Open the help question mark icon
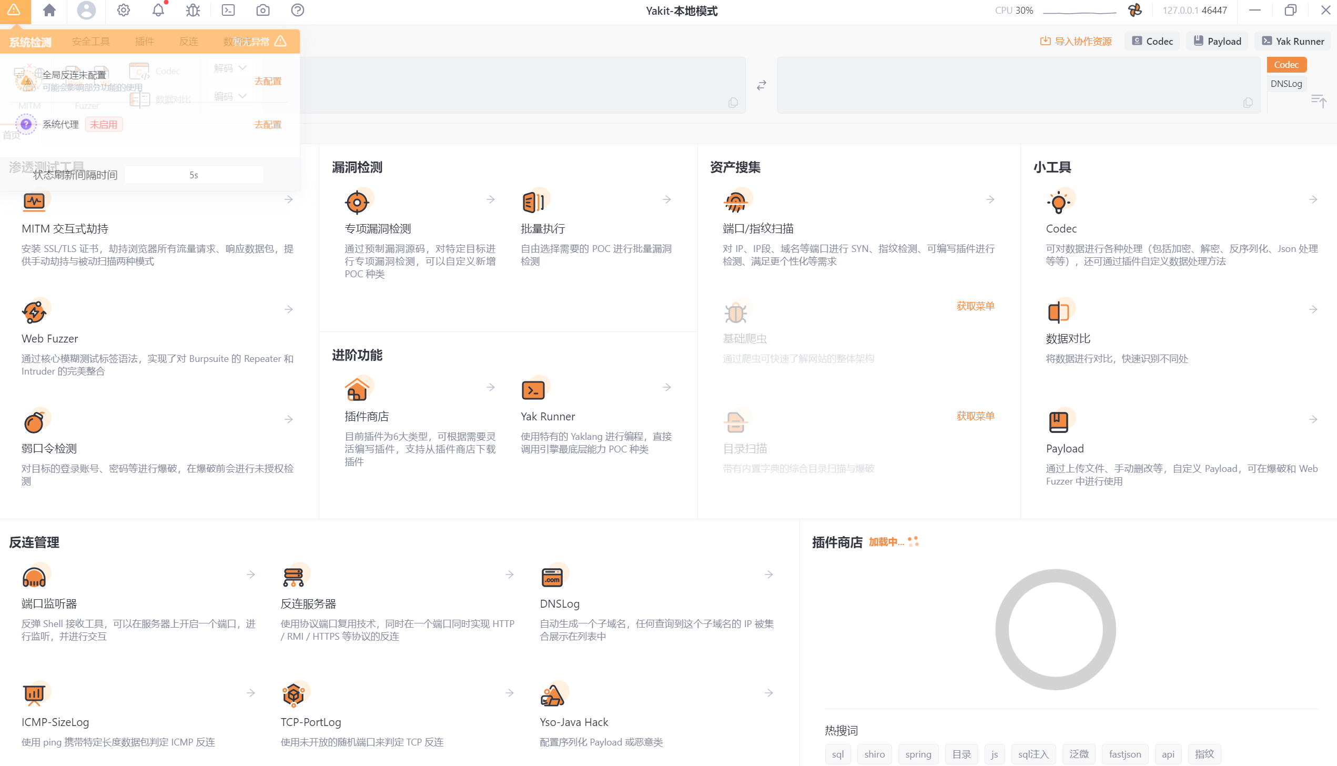This screenshot has height=766, width=1337. [298, 11]
